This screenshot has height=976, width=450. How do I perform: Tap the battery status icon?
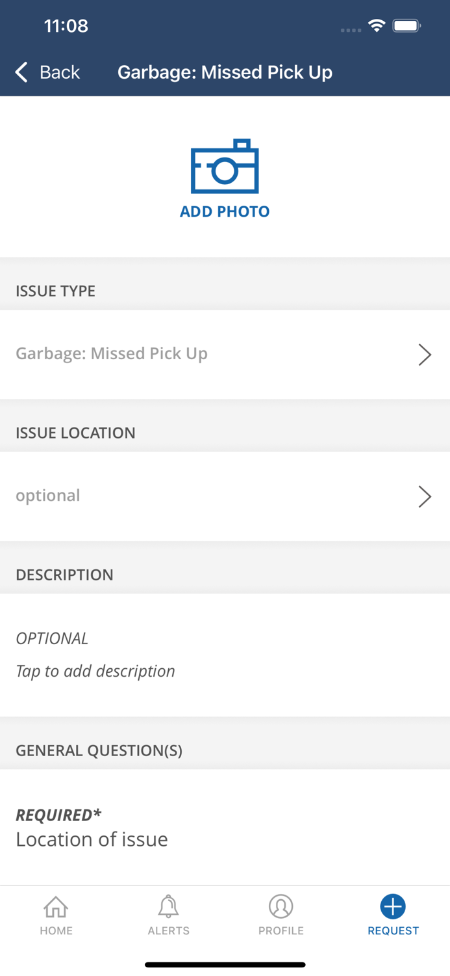(407, 26)
